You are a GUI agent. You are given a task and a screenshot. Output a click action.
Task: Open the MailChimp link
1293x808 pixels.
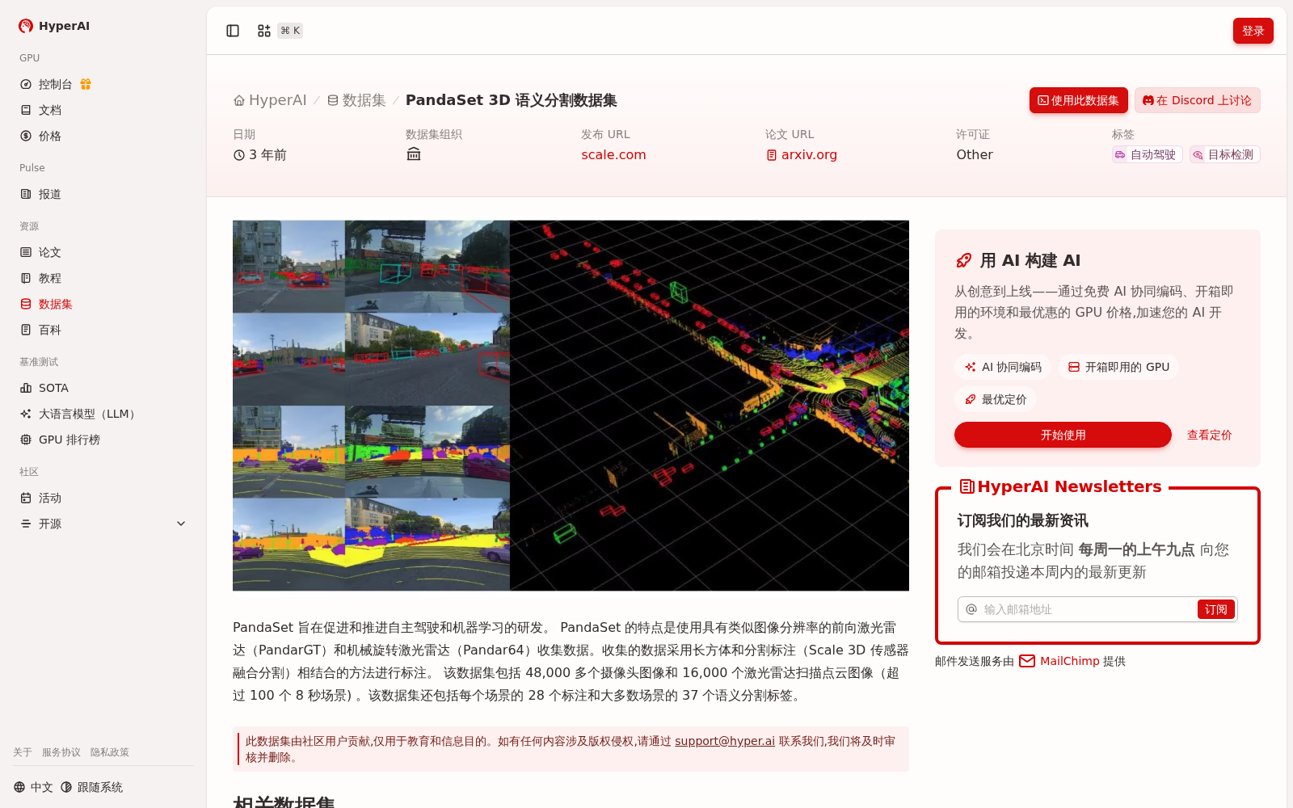[x=1069, y=661]
